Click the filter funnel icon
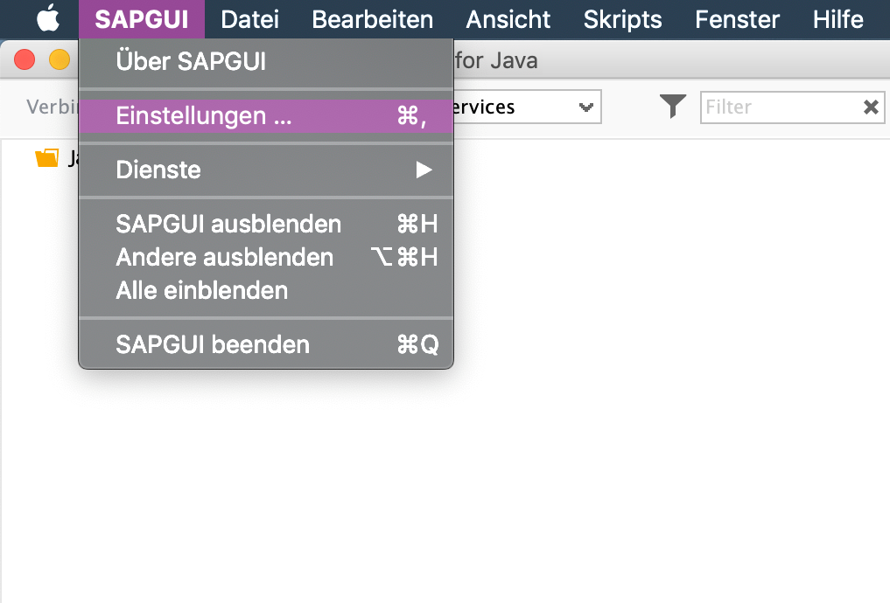This screenshot has width=890, height=603. pyautogui.click(x=672, y=107)
